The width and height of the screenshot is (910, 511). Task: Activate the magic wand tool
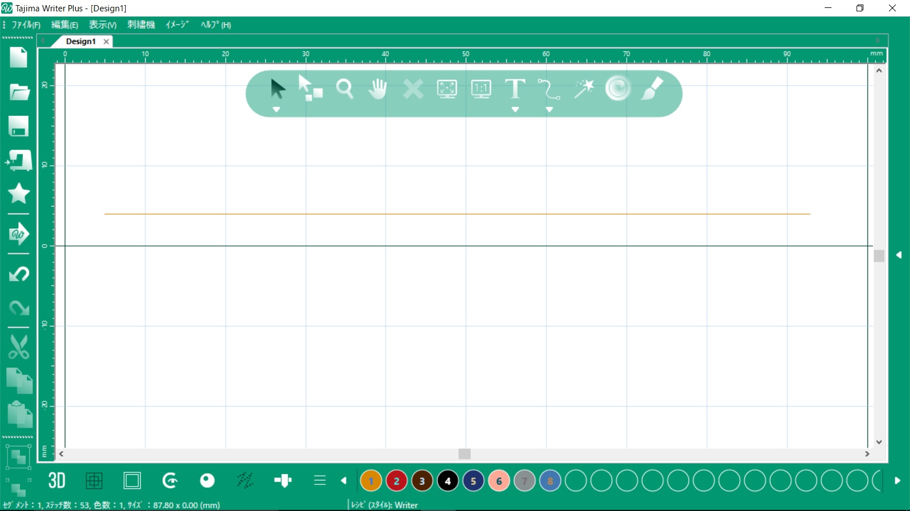coord(584,89)
